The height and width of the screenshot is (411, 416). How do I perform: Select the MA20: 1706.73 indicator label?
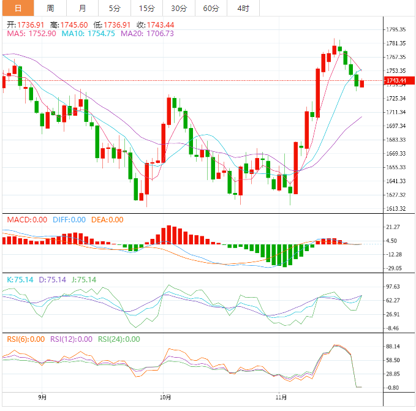[147, 34]
